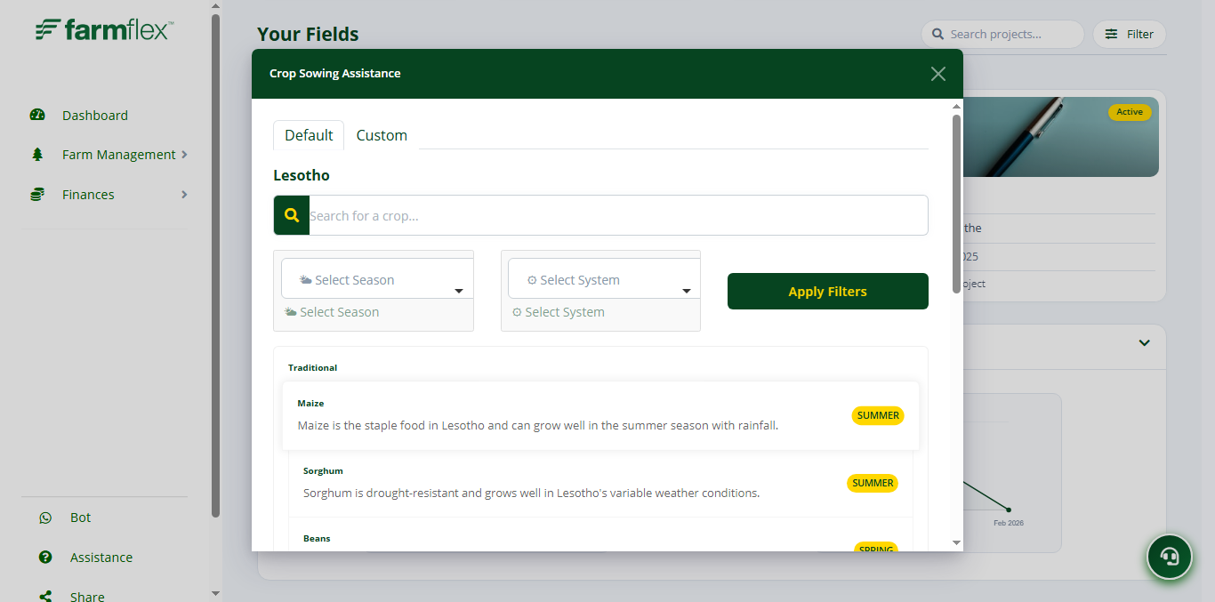The image size is (1215, 602).
Task: Click the search projects magnifier icon
Action: click(937, 34)
